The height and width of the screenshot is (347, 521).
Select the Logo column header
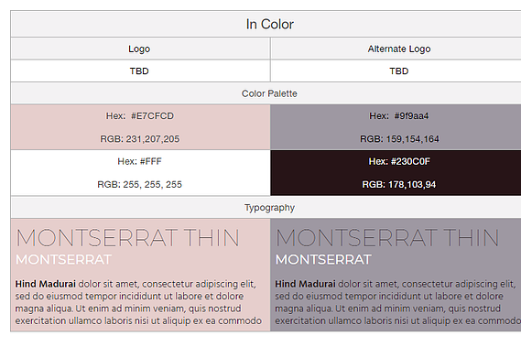[140, 49]
